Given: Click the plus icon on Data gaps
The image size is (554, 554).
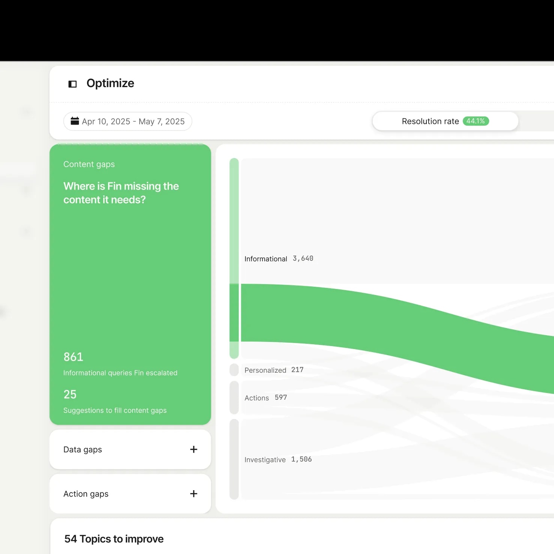Looking at the screenshot, I should click(194, 449).
